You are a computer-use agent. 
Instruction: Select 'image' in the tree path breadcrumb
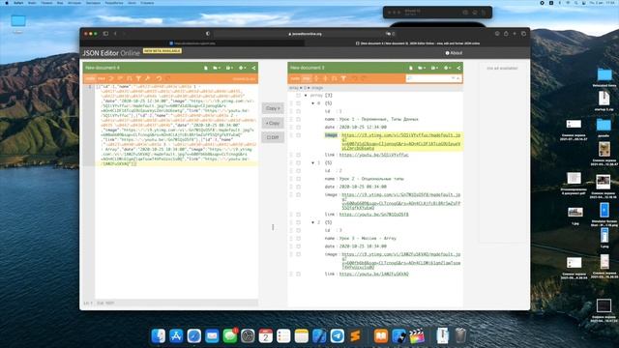(x=317, y=88)
